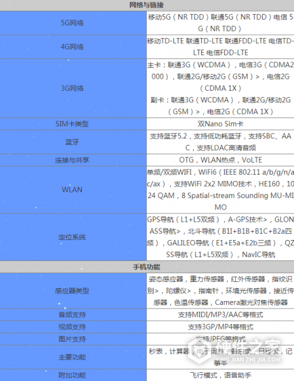Select the 定位系统 label cell
Screen dimensions: 294x381
coord(73,237)
